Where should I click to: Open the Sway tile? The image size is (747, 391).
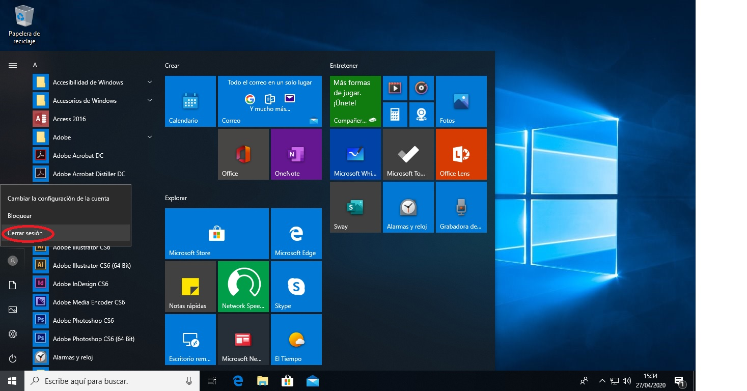pos(355,207)
